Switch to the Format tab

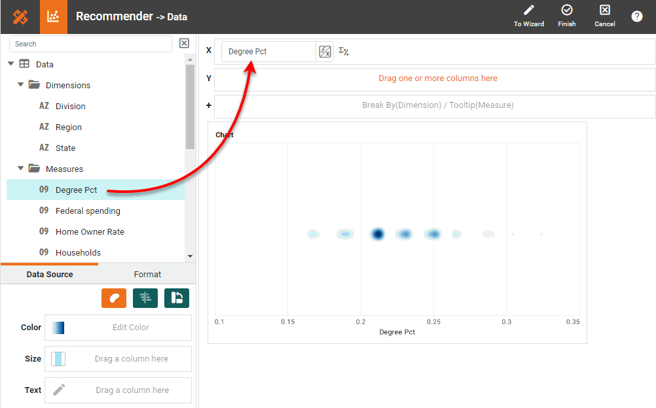pos(147,275)
